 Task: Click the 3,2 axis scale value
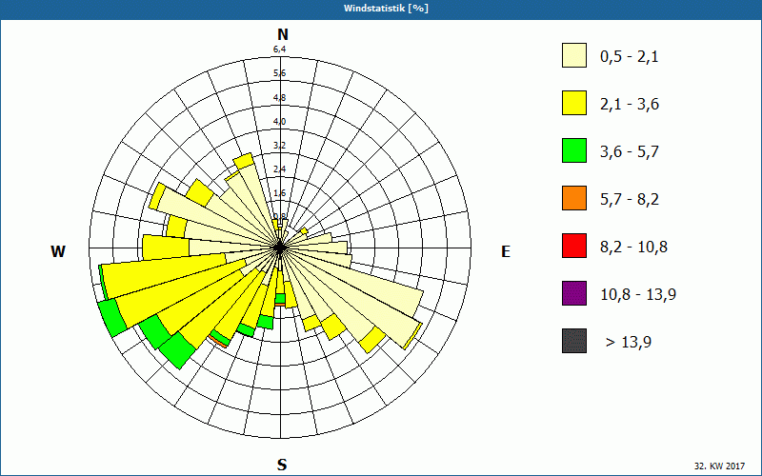click(279, 146)
